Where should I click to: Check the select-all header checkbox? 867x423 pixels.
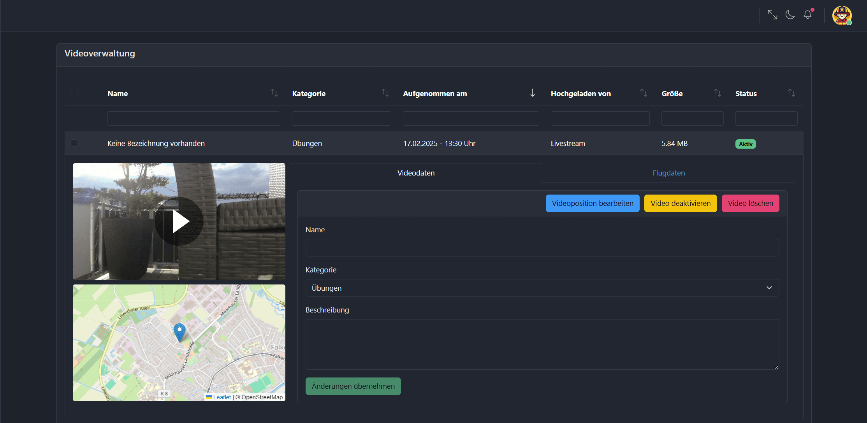[x=74, y=93]
